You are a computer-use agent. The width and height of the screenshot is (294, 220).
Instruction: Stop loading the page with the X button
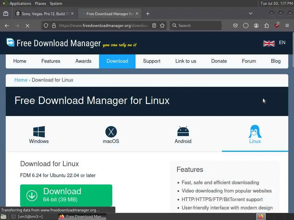[28, 25]
